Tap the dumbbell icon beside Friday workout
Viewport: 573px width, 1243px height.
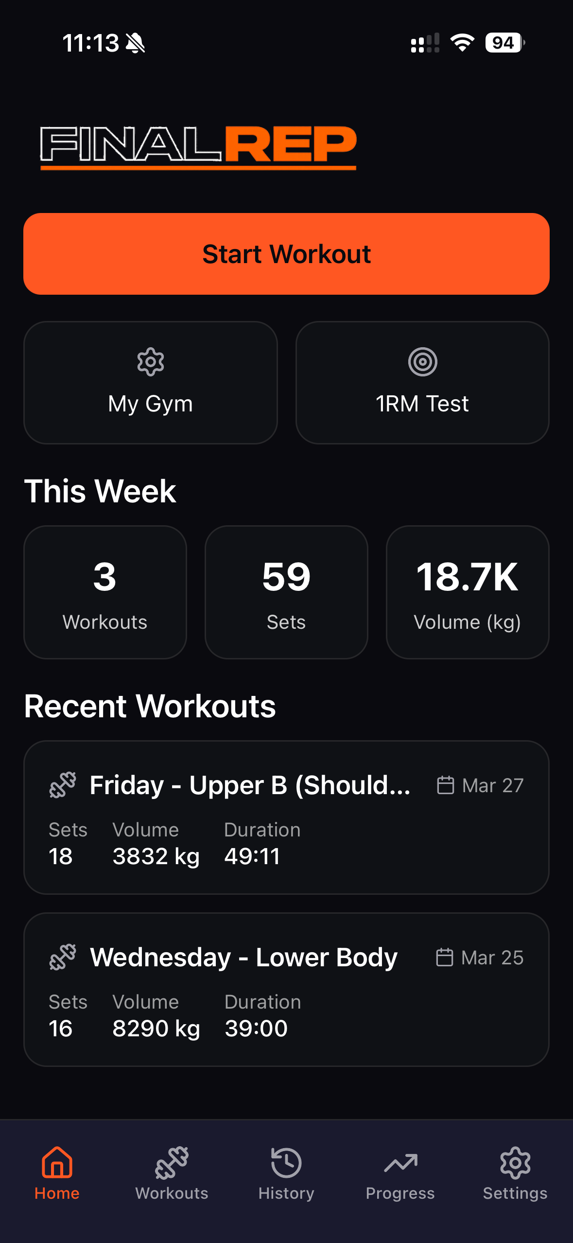click(63, 784)
